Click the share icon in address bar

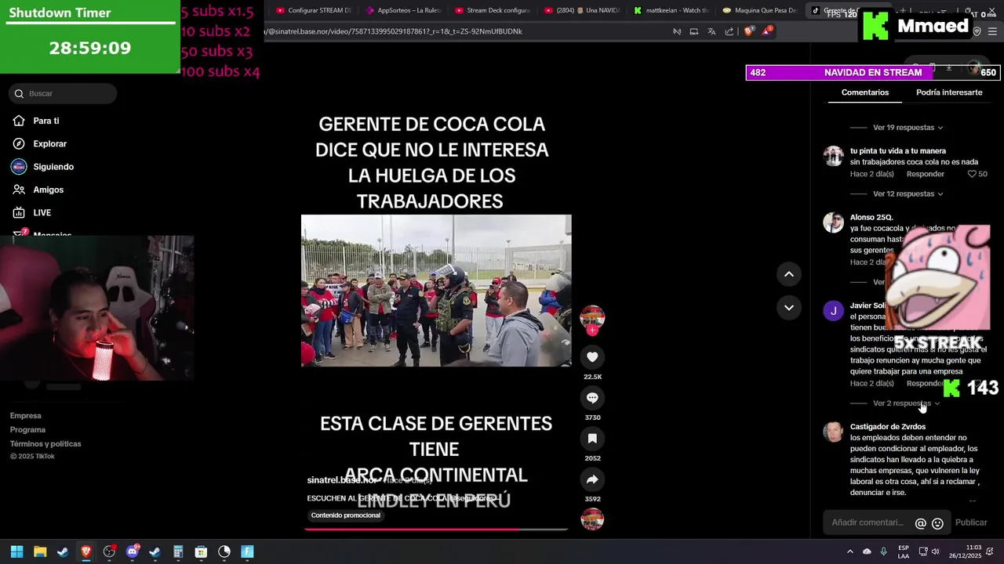click(729, 31)
